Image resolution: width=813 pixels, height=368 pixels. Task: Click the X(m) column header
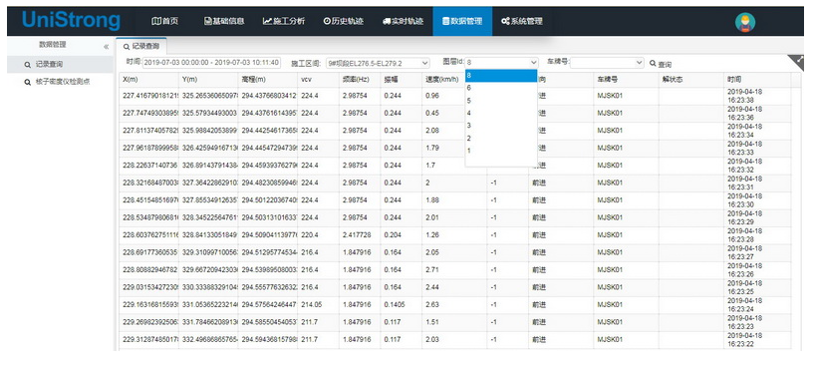tap(148, 80)
